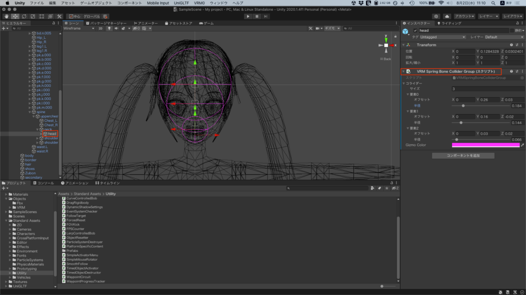Toggle the 2D scene view mode
This screenshot has width=526, height=295.
[x=101, y=29]
